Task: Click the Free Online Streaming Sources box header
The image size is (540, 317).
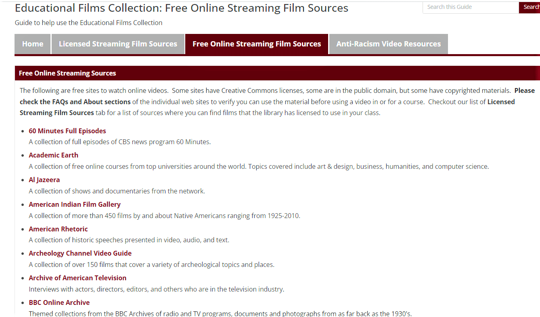Action: (277, 73)
